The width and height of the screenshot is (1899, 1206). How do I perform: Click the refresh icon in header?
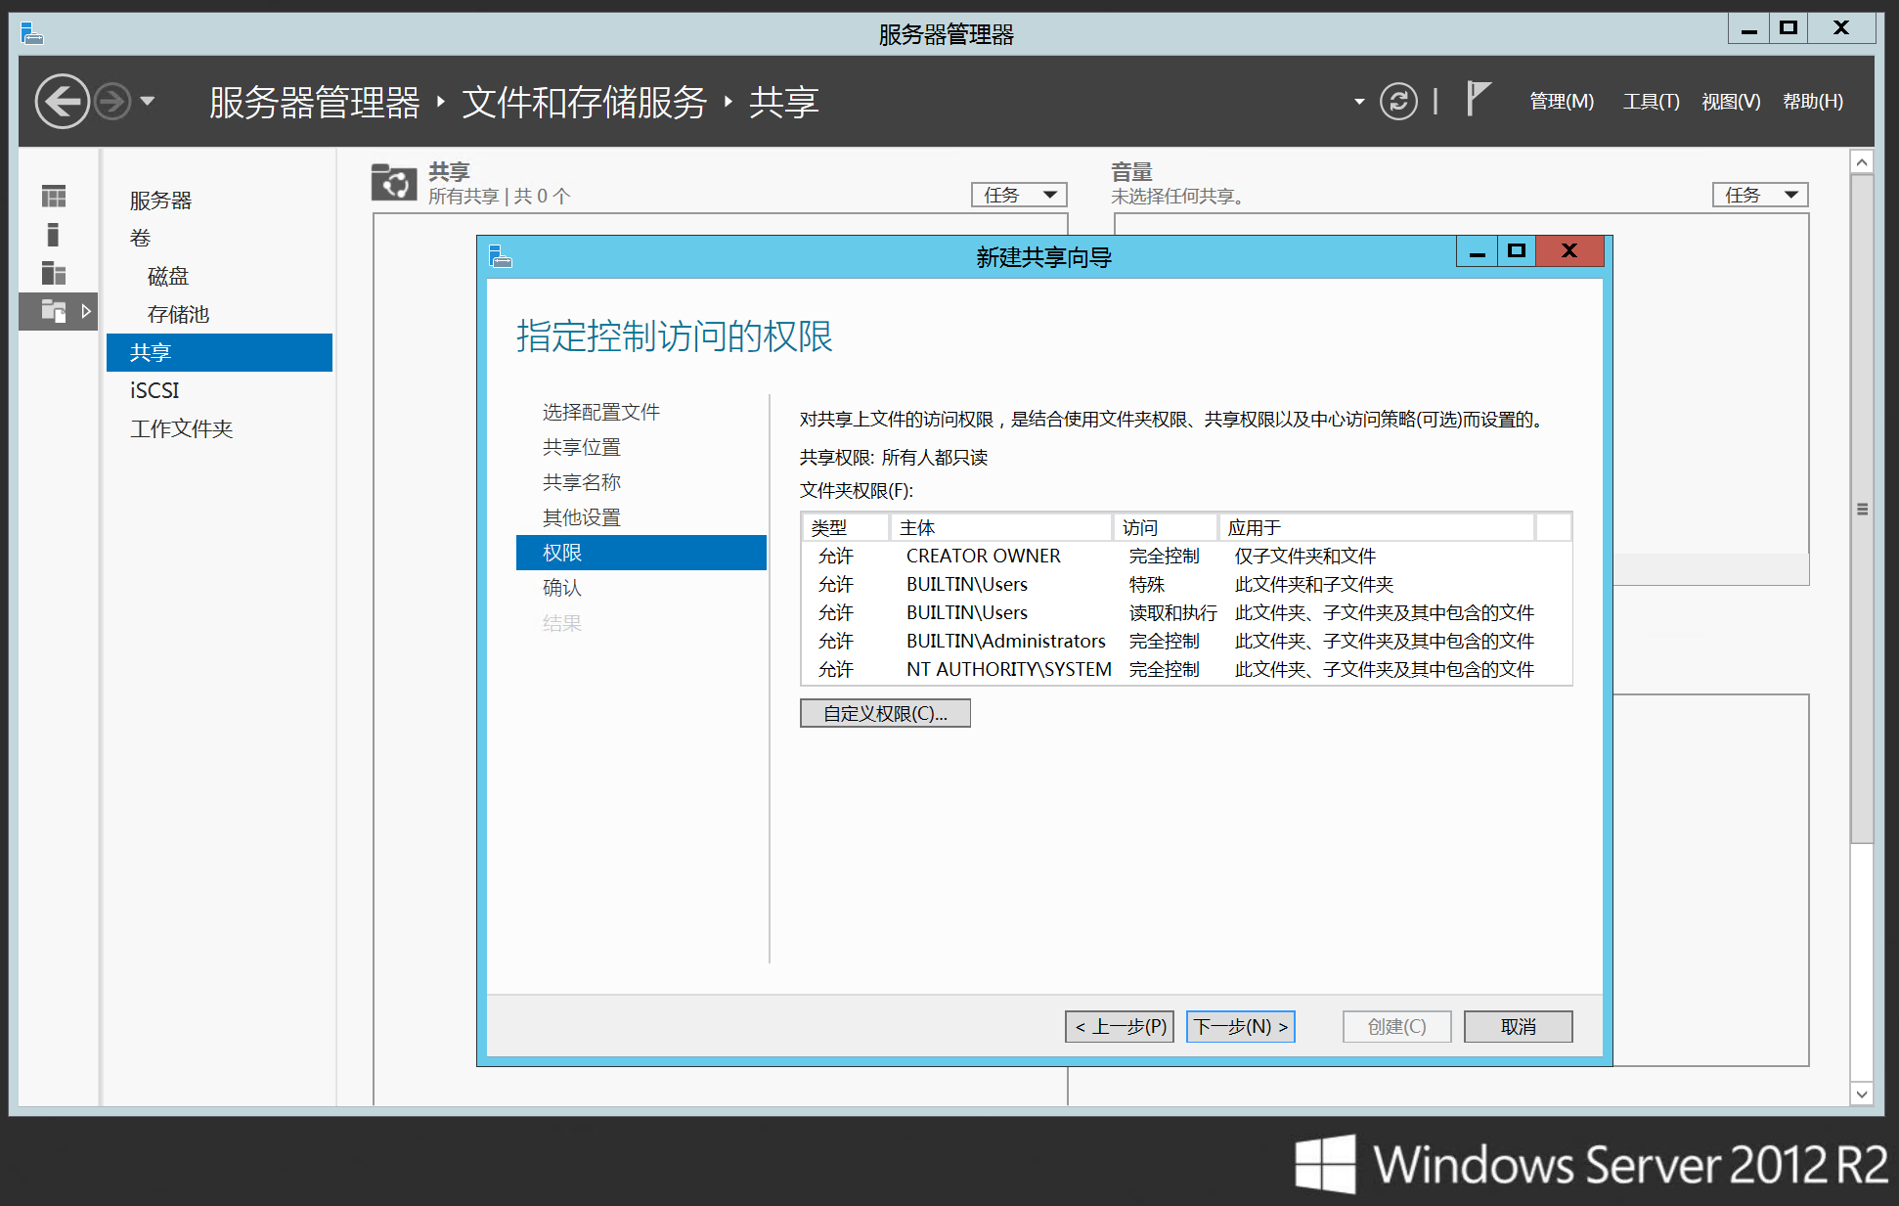[x=1397, y=101]
